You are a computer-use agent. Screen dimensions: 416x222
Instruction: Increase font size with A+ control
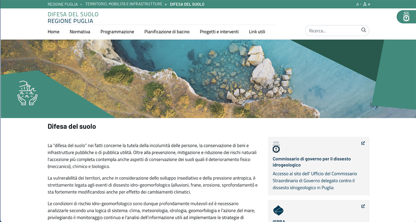(367, 4)
